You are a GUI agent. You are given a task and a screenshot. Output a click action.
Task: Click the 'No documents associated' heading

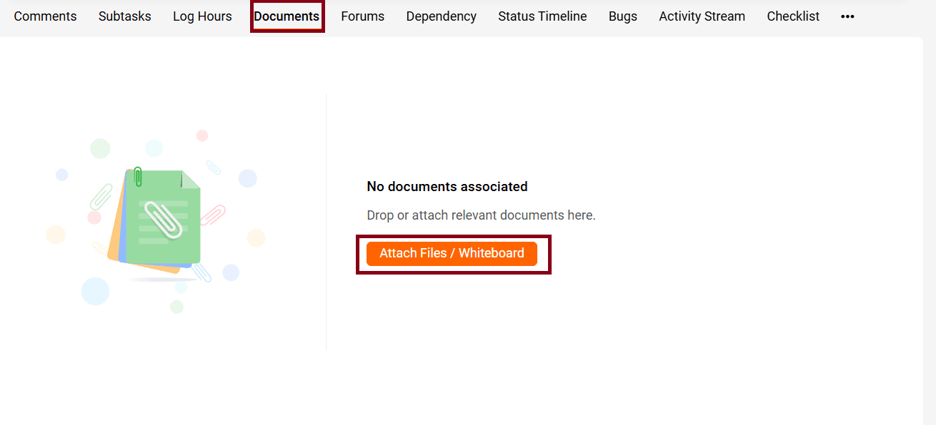tap(447, 187)
